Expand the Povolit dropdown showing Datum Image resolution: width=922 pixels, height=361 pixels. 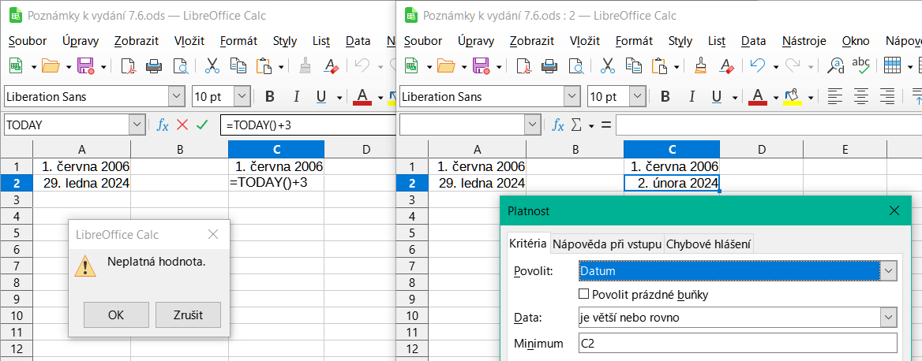889,271
